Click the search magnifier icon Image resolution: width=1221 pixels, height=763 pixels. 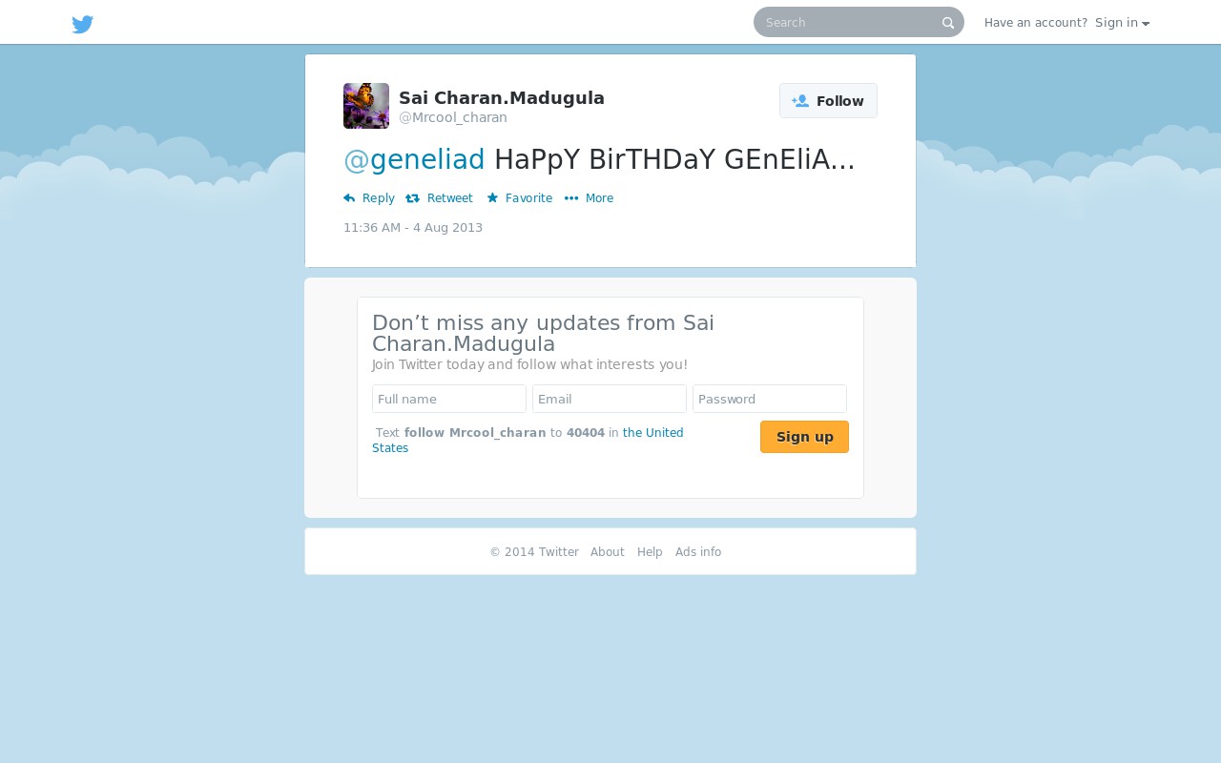pos(948,23)
